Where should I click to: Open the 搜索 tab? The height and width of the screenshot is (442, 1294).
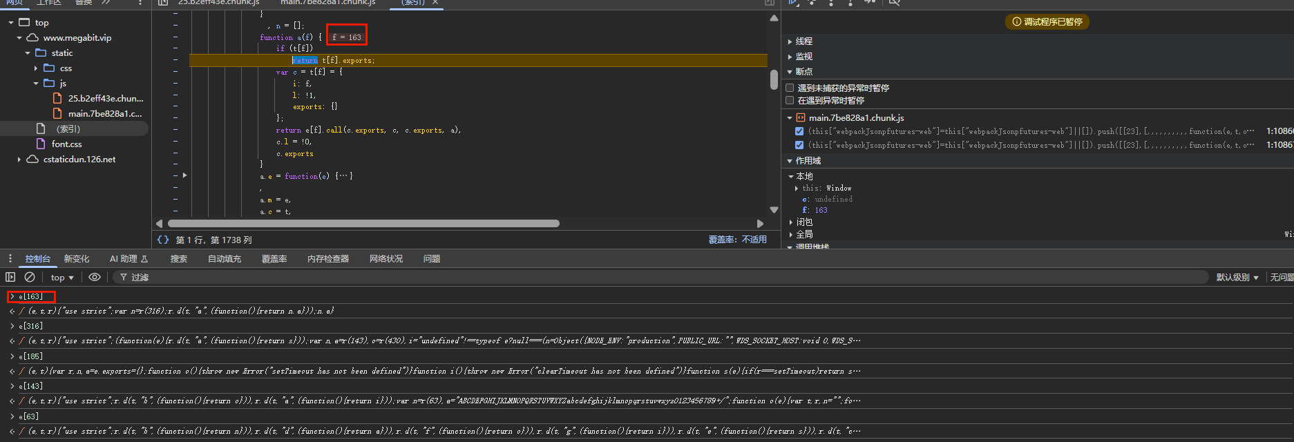pyautogui.click(x=179, y=258)
